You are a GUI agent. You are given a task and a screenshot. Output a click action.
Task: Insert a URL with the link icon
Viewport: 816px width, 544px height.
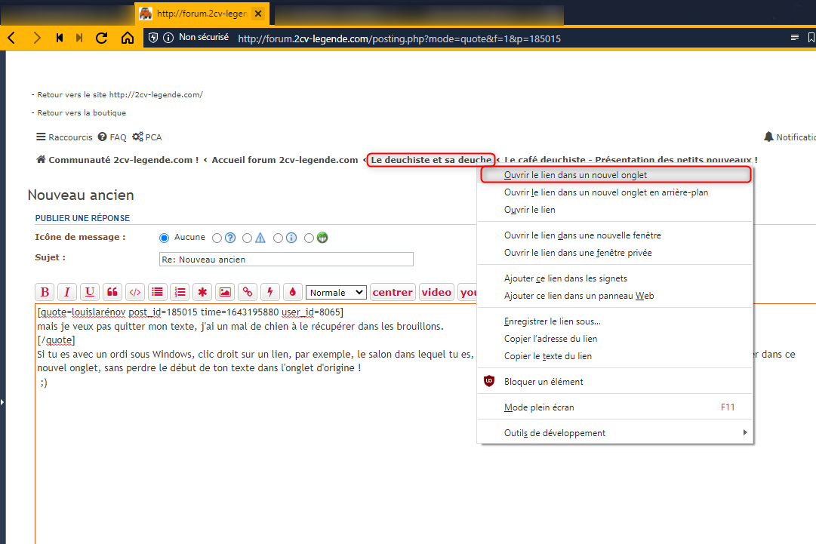coord(248,293)
